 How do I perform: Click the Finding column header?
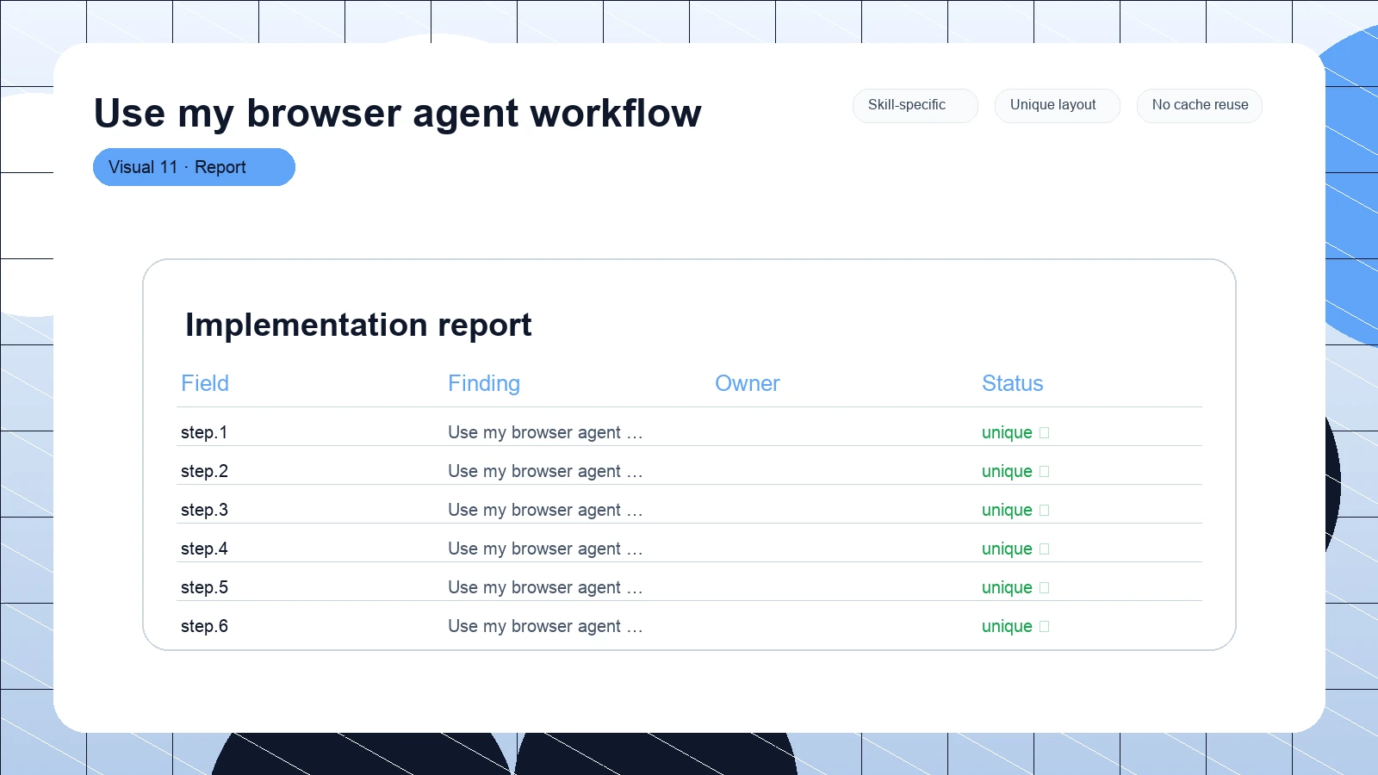[x=484, y=383]
